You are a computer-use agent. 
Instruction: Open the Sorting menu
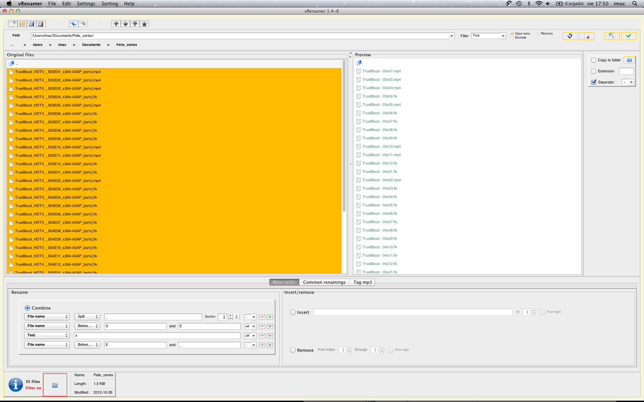(x=110, y=4)
